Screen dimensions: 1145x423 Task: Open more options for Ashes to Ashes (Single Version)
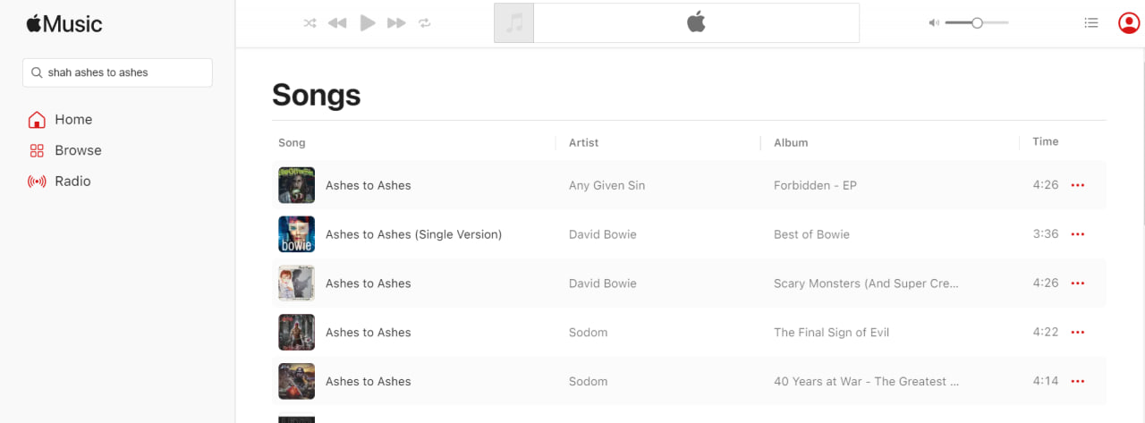click(x=1078, y=234)
